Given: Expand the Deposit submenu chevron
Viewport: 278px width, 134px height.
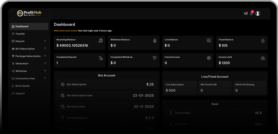Looking at the screenshot, I should point(45,41).
